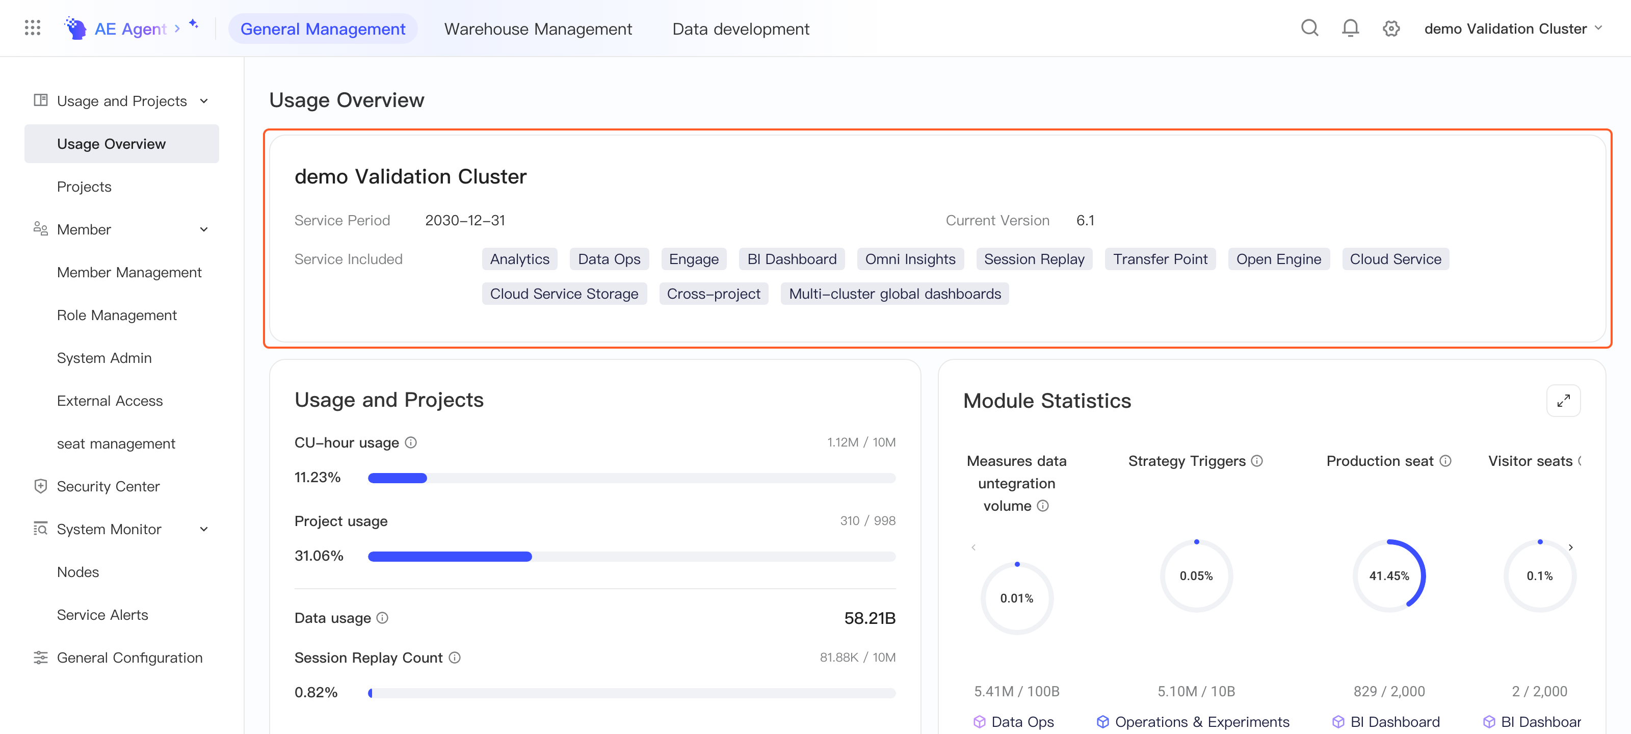Go to previous module statistics with left arrow

click(973, 547)
